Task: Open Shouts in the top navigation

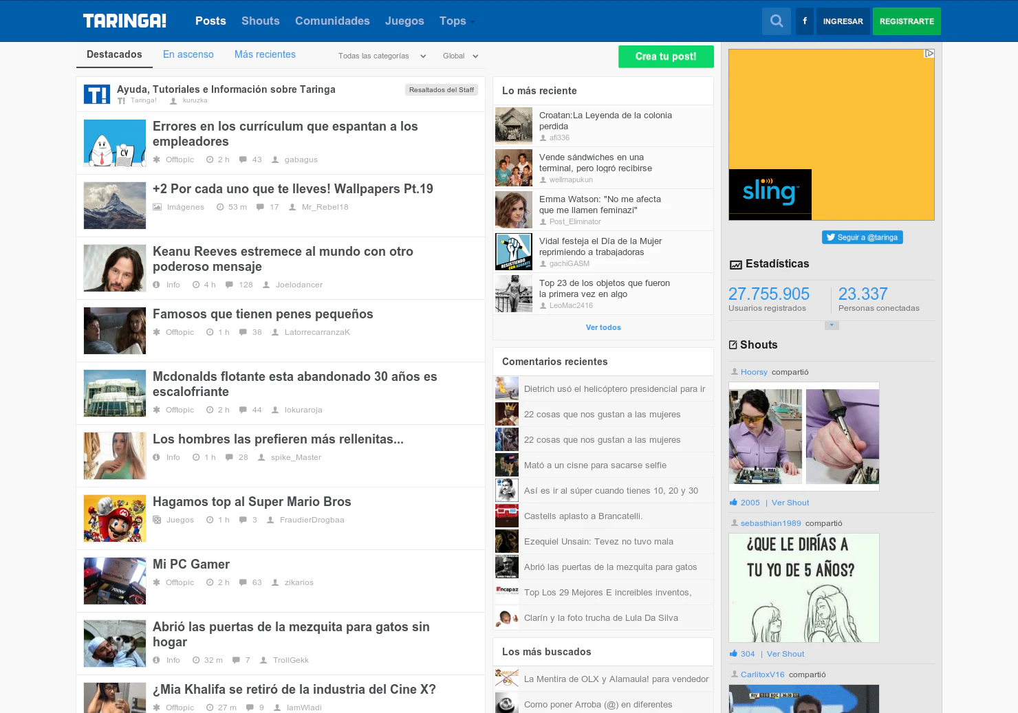Action: click(261, 21)
